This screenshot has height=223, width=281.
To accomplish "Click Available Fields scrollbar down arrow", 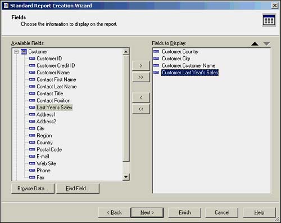I will click(x=126, y=177).
